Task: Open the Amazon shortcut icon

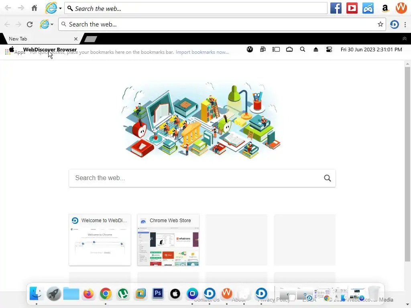Action: [385, 8]
